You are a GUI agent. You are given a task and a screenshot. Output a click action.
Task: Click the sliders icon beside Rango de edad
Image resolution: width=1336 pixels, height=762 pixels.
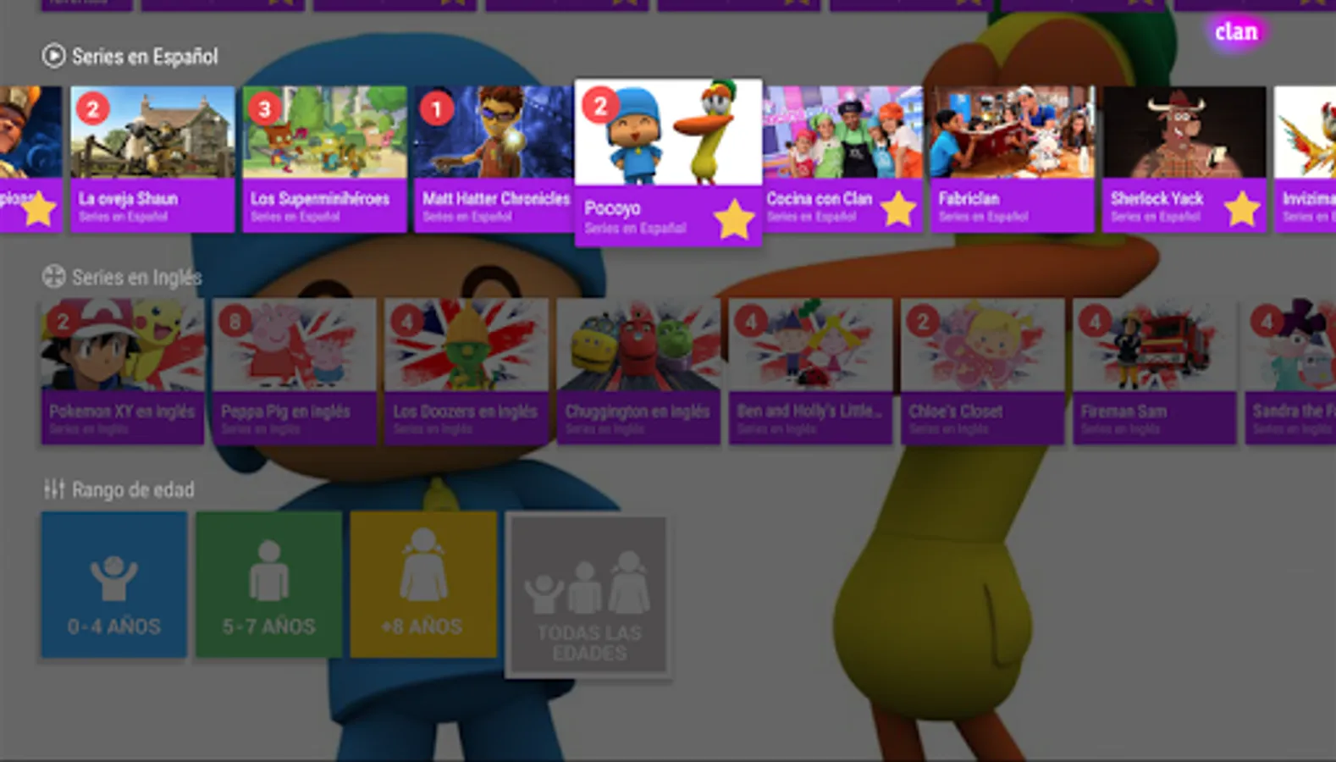pos(54,489)
